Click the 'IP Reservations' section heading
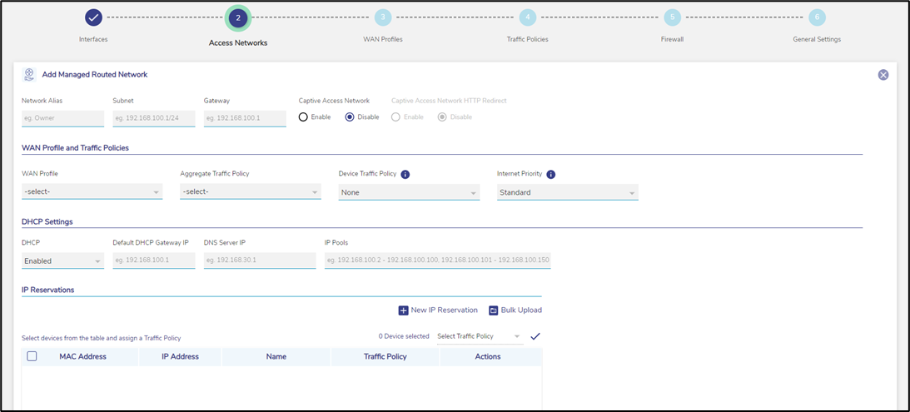This screenshot has width=910, height=412. pyautogui.click(x=47, y=290)
